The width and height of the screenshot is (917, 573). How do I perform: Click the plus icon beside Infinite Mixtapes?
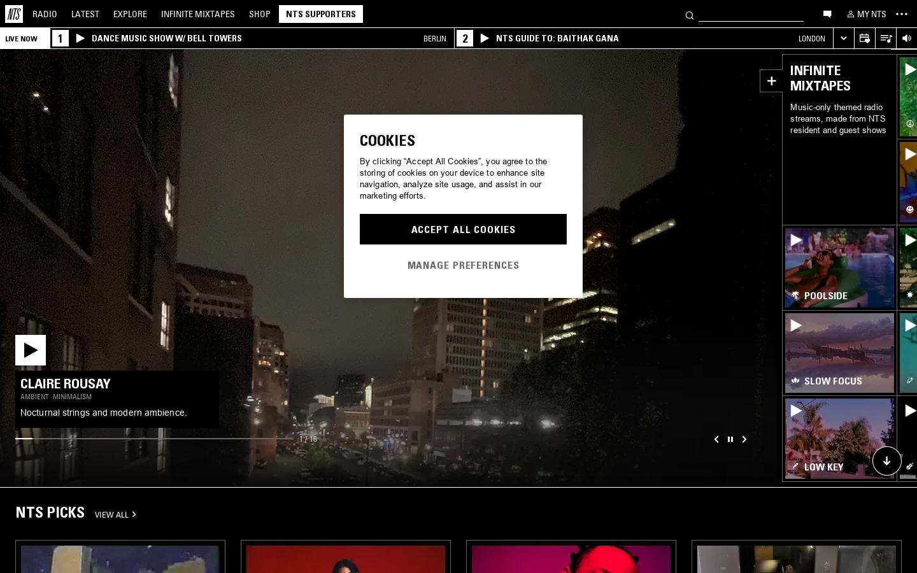[x=771, y=81]
